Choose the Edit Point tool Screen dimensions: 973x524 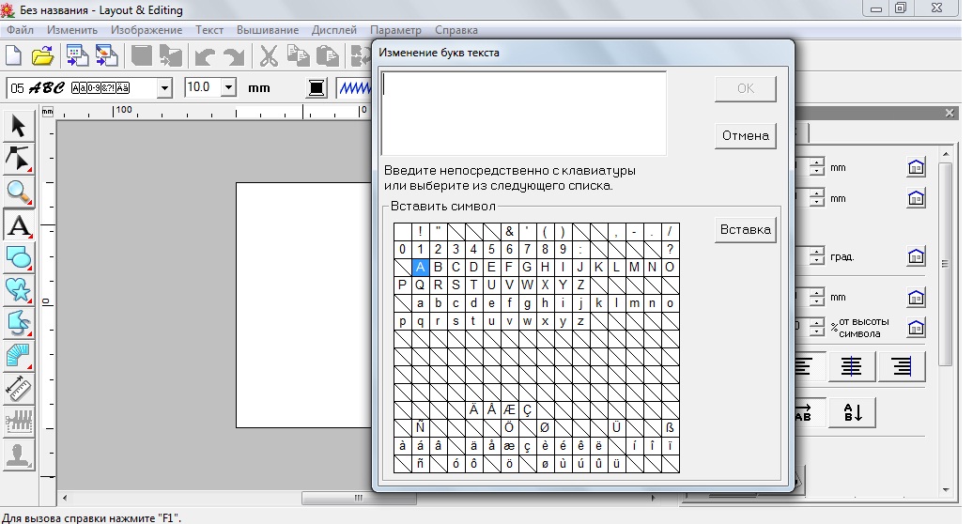coord(19,158)
